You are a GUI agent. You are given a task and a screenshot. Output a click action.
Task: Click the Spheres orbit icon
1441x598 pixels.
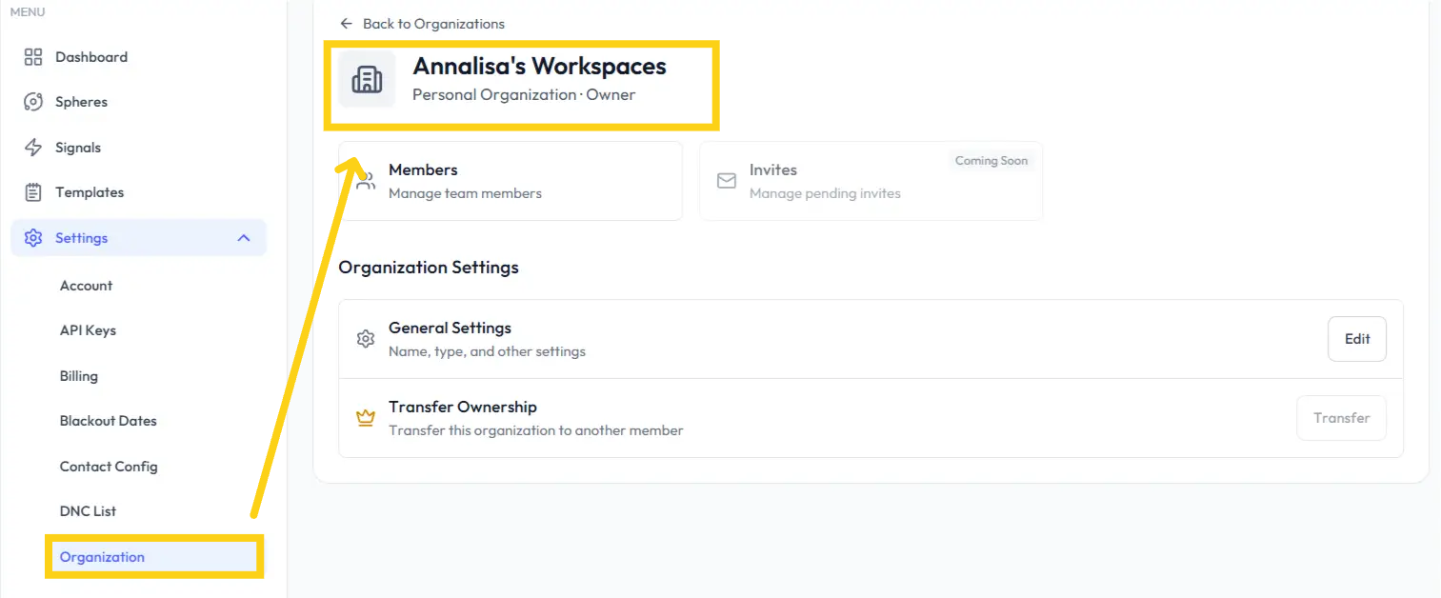[x=33, y=102]
